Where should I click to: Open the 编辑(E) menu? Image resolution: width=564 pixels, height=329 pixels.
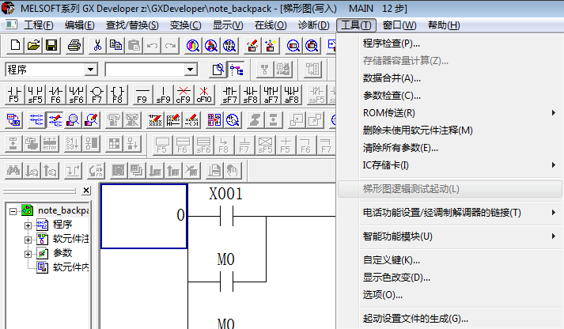point(79,25)
